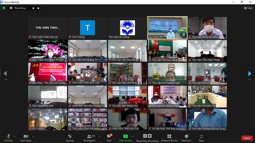Click the red Leave button
This screenshot has width=255, height=143.
point(247,138)
